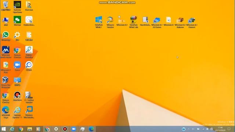The height and width of the screenshot is (132, 235).
Task: Open the taskbar Settings gear
Action: [56, 129]
